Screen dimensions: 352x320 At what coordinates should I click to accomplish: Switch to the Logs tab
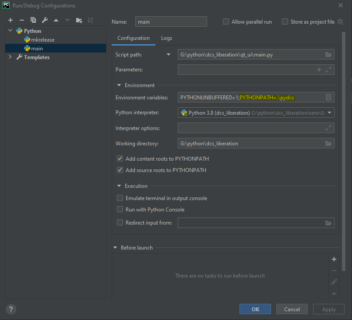(x=166, y=38)
